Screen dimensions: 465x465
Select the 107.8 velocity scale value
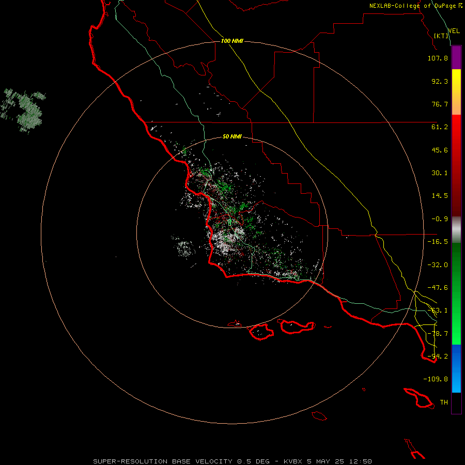point(438,58)
